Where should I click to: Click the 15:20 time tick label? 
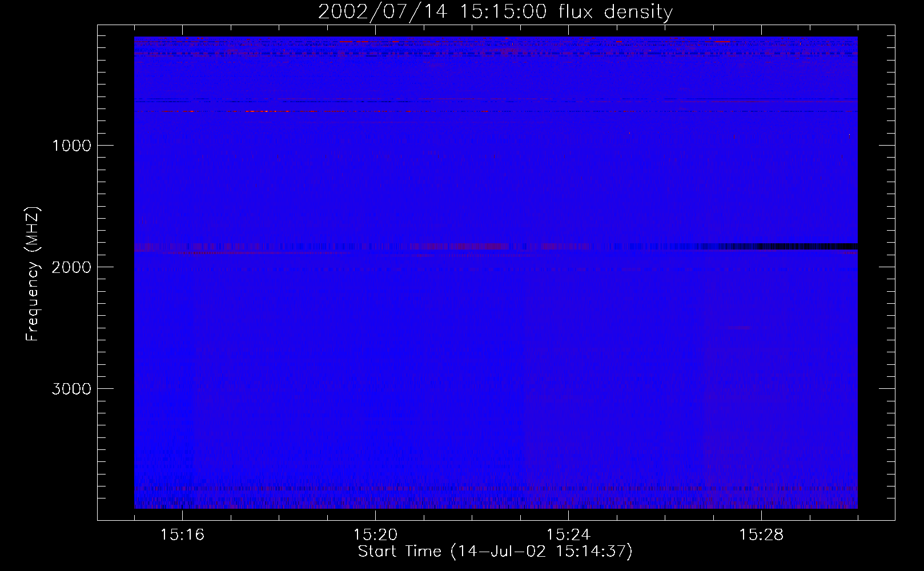[375, 535]
